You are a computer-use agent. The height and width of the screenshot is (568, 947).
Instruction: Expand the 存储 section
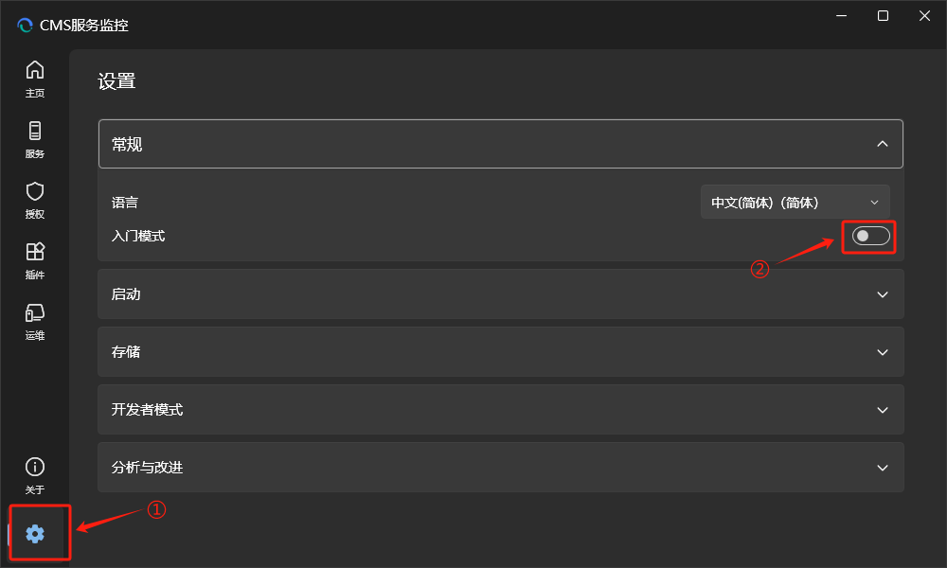pyautogui.click(x=882, y=352)
